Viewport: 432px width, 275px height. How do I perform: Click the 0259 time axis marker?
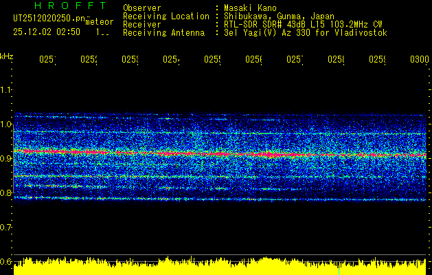[x=378, y=59]
